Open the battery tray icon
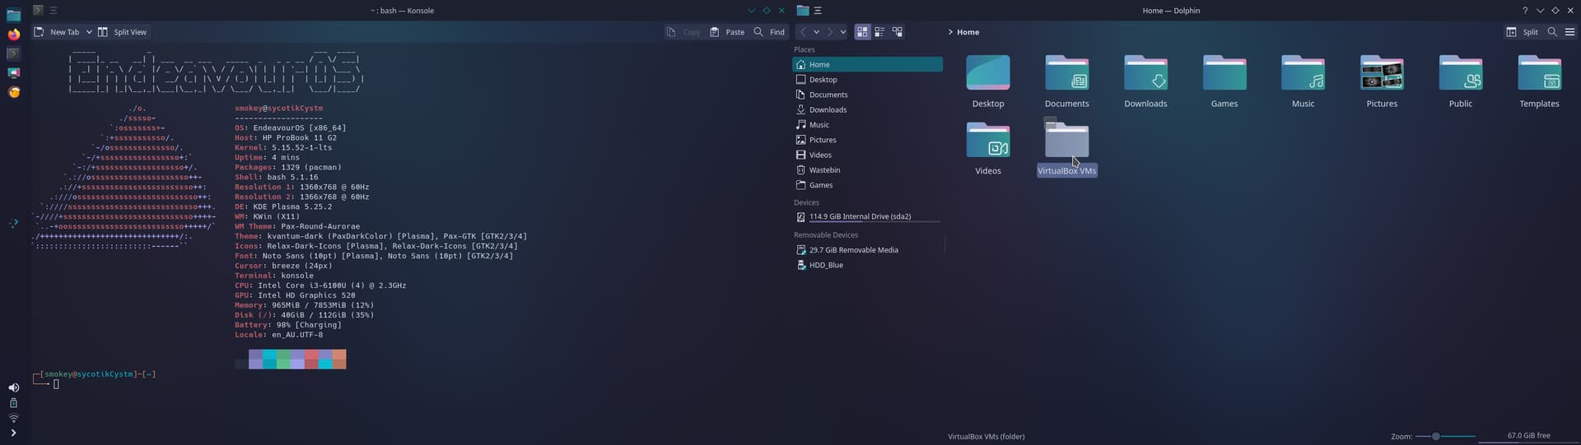The image size is (1581, 445). [13, 403]
